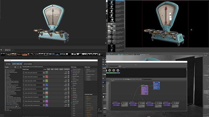Select the blue shading group node in Hypershade
Image resolution: width=209 pixels, height=117 pixels.
click(156, 86)
